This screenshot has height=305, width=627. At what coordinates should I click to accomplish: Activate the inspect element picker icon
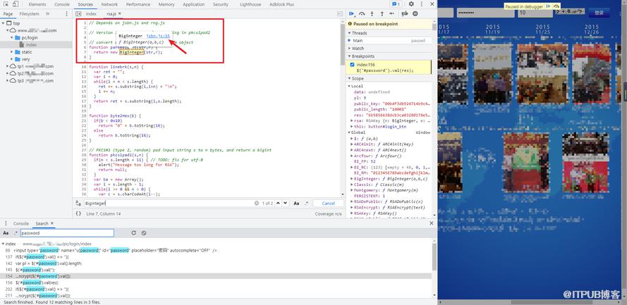6,4
